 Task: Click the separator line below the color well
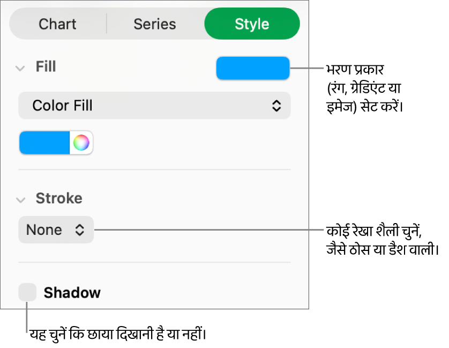coord(154,169)
